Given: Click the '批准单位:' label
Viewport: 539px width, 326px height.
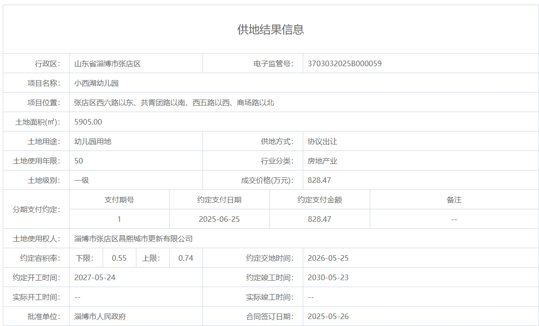Looking at the screenshot, I should point(43,316).
